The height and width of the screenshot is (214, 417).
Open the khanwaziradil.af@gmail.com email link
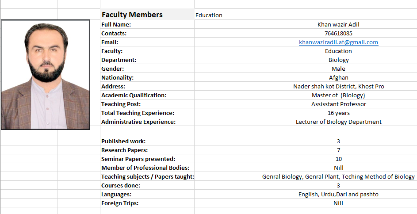point(338,42)
